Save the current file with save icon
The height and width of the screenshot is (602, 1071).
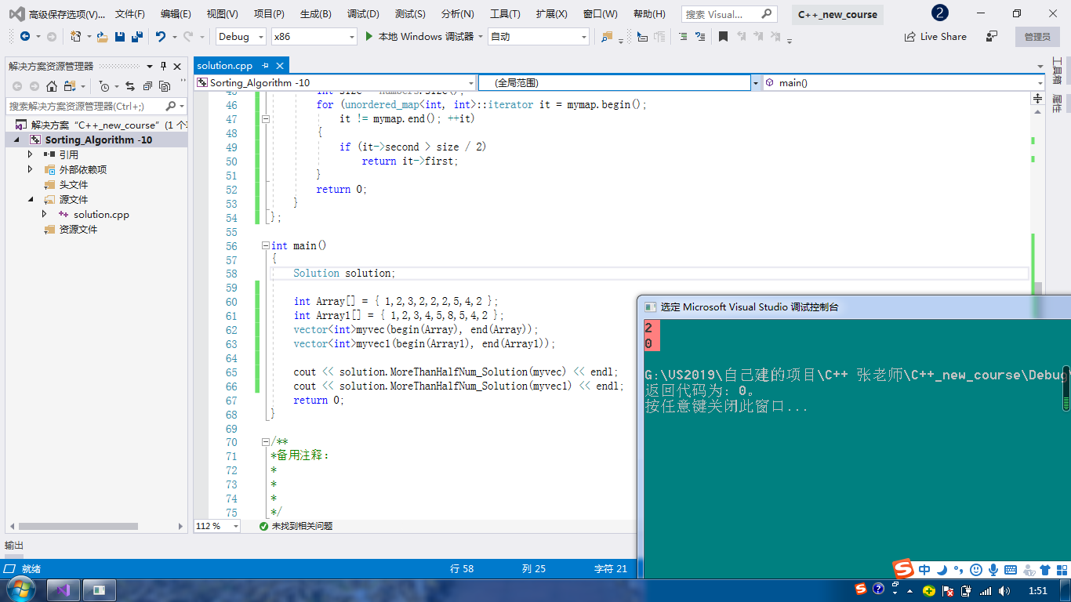(x=120, y=37)
